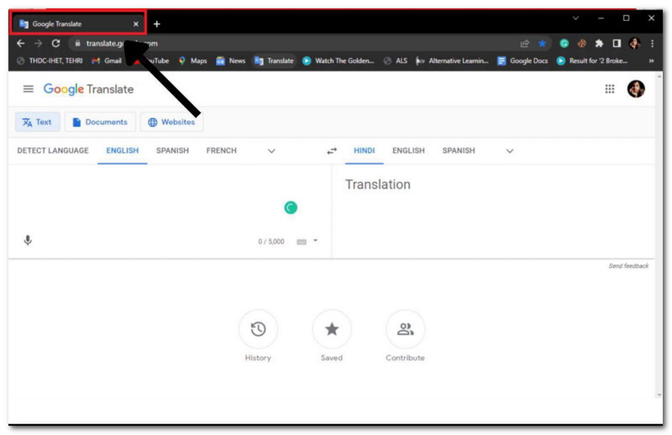Share this page icon in address bar

pyautogui.click(x=524, y=44)
